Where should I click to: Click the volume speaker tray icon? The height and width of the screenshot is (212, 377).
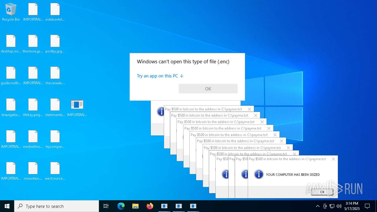click(x=339, y=206)
